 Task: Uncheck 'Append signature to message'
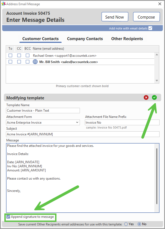(8, 217)
